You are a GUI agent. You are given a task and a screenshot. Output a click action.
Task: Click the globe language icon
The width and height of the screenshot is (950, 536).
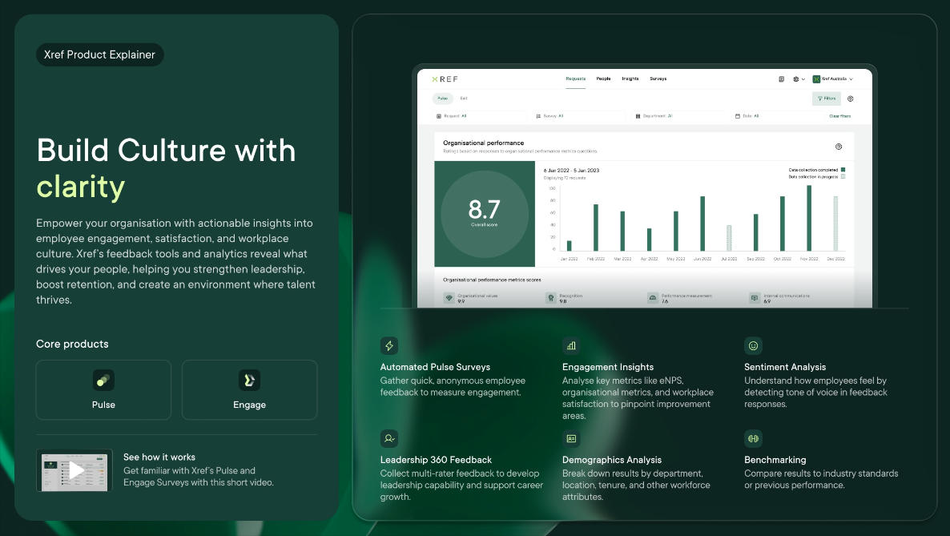point(796,79)
